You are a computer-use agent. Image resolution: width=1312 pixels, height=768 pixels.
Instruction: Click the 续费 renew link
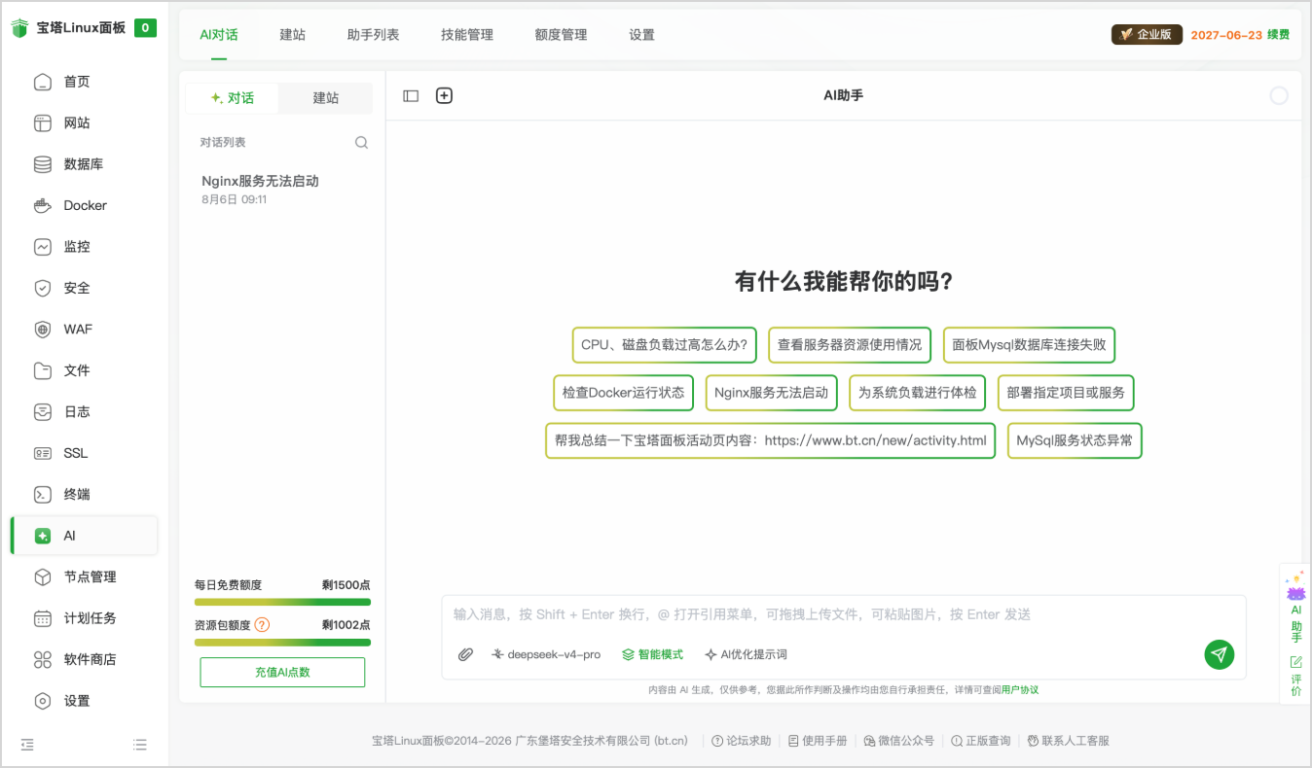coord(1278,34)
